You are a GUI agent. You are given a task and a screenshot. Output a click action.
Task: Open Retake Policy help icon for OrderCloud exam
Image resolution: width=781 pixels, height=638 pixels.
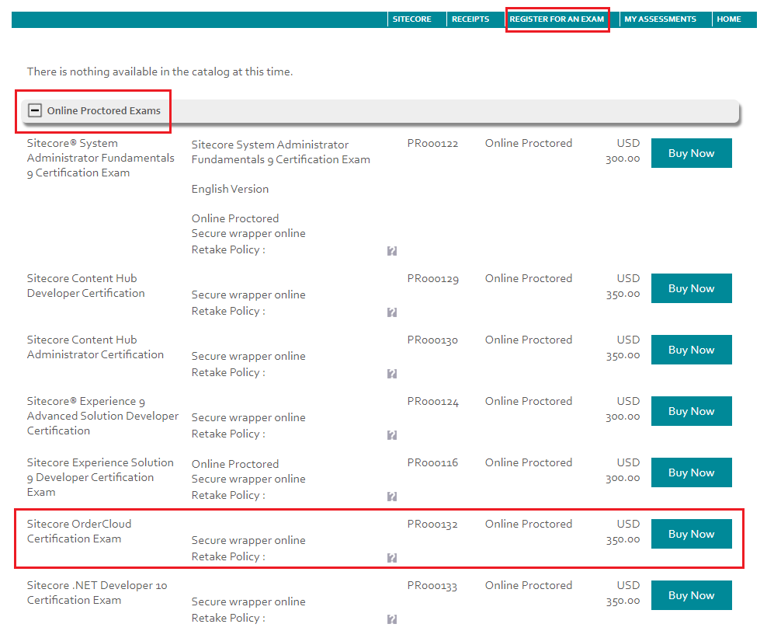(392, 557)
